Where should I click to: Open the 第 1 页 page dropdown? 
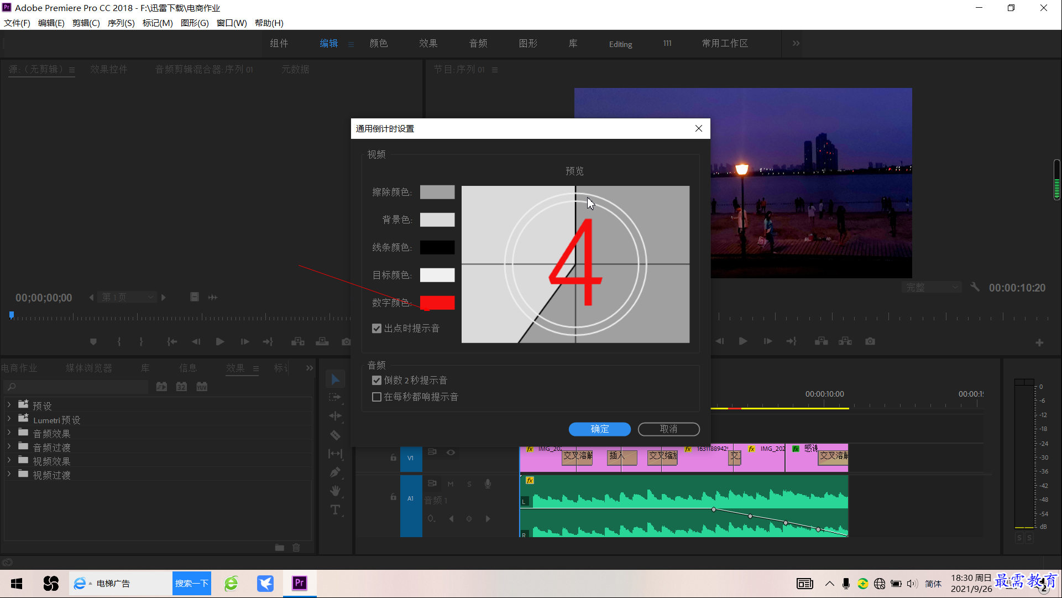tap(128, 298)
